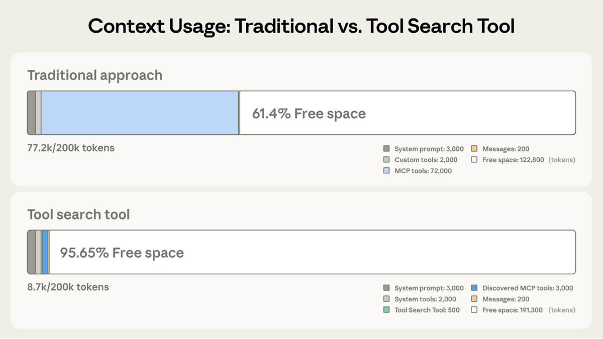
Task: Select the blue Discovered MCP tools bar segment
Action: (x=45, y=252)
